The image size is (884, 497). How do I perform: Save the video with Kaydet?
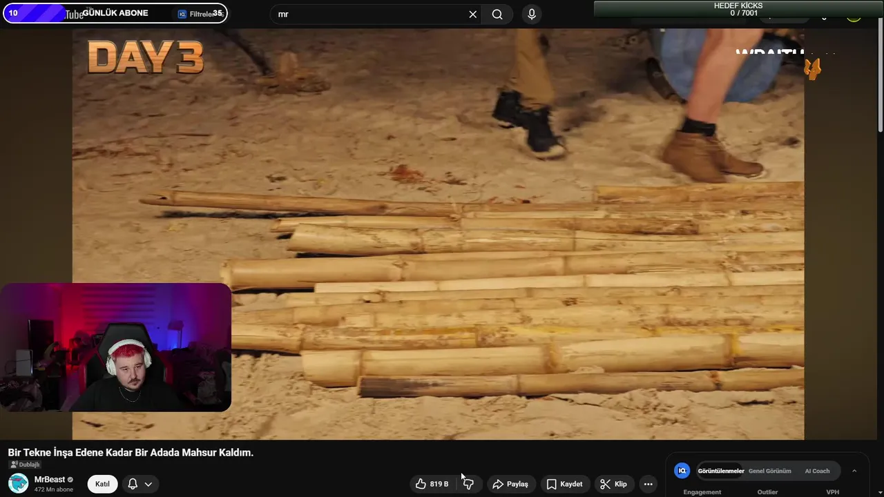pyautogui.click(x=564, y=484)
